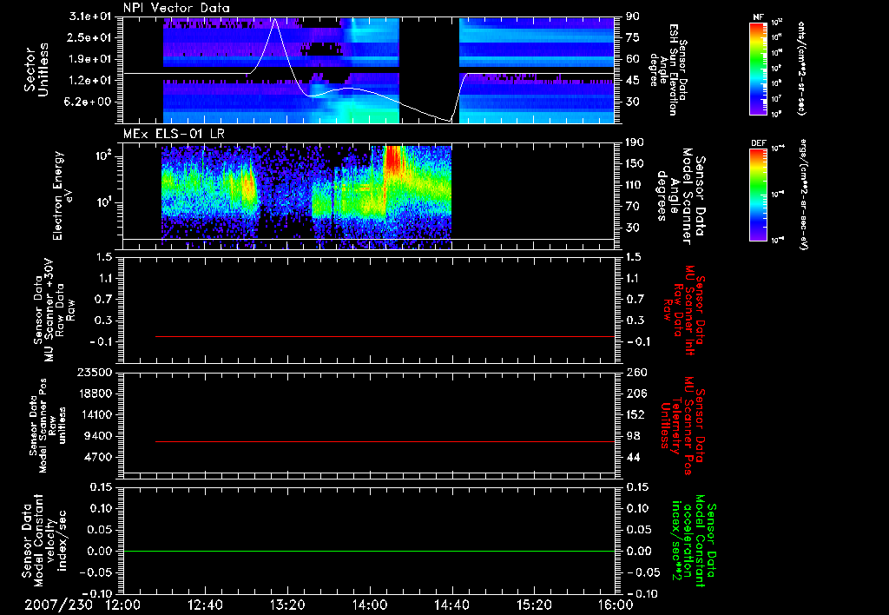Click the red line in Scanner Pos panel
This screenshot has width=889, height=615.
(x=385, y=441)
